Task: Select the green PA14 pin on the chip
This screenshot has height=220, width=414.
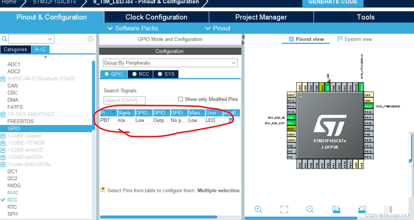Action: coord(362,87)
